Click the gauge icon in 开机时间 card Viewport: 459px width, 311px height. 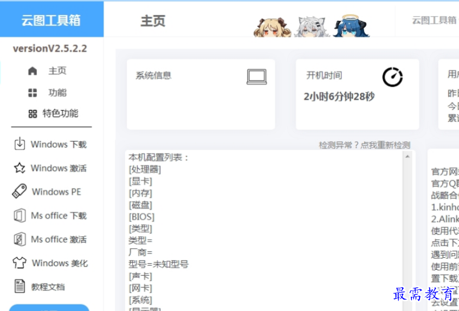click(392, 77)
